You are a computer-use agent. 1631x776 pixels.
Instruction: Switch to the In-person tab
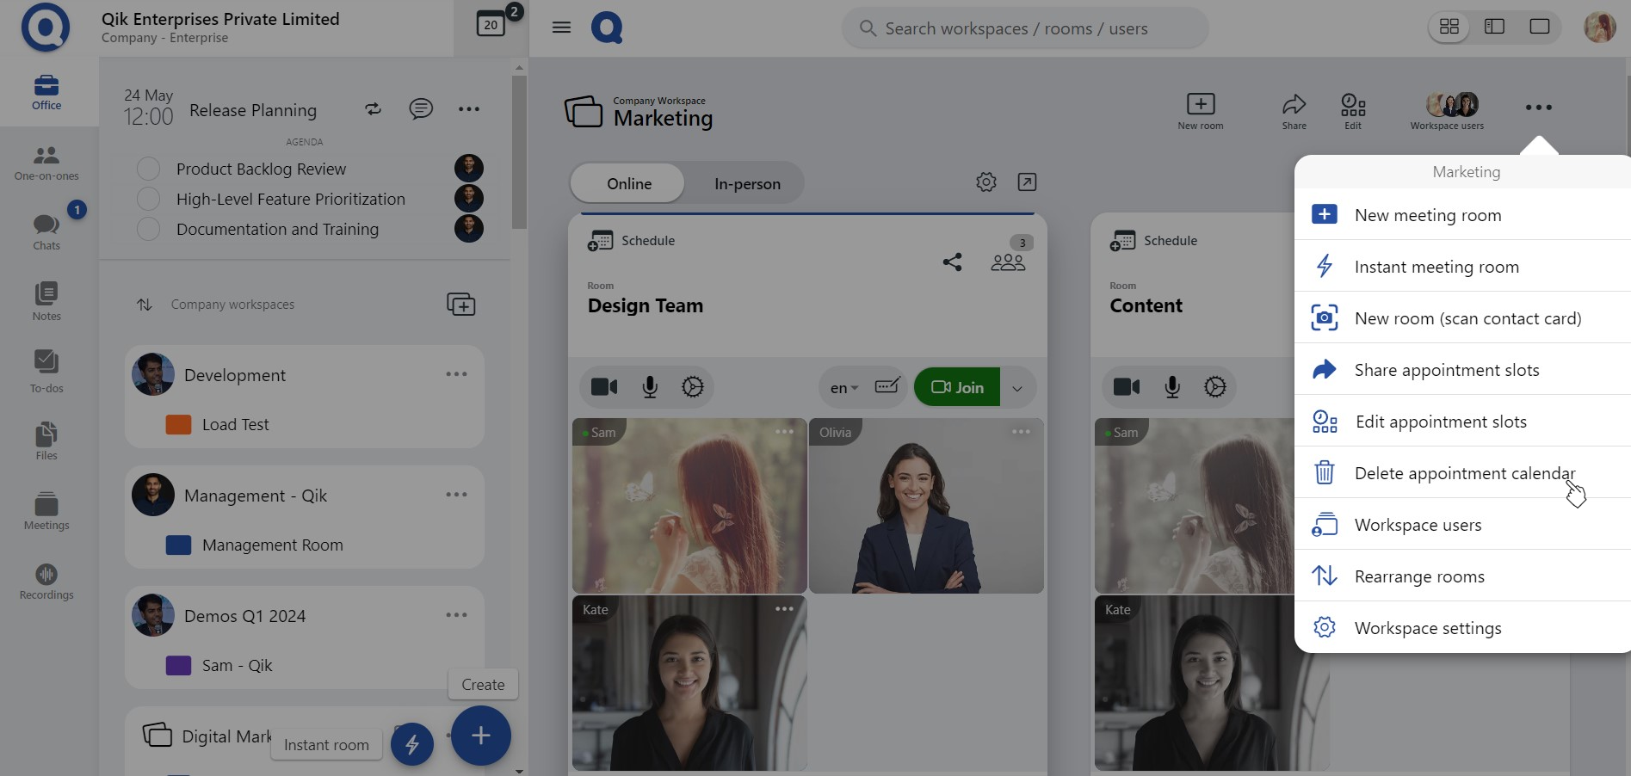[747, 184]
